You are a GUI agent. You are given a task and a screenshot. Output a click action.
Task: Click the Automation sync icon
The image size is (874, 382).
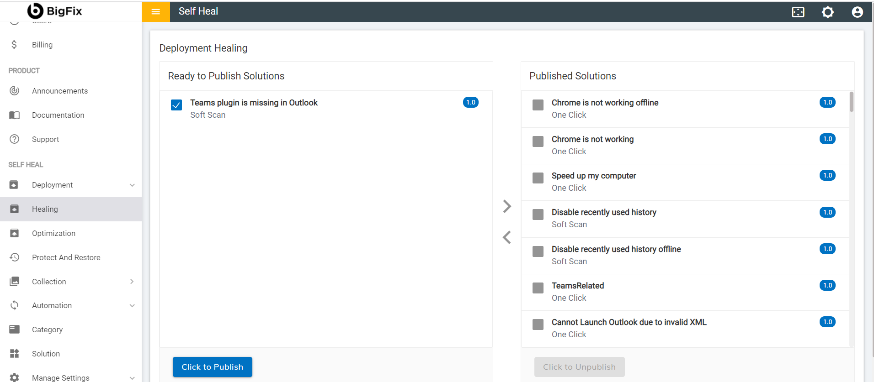15,305
